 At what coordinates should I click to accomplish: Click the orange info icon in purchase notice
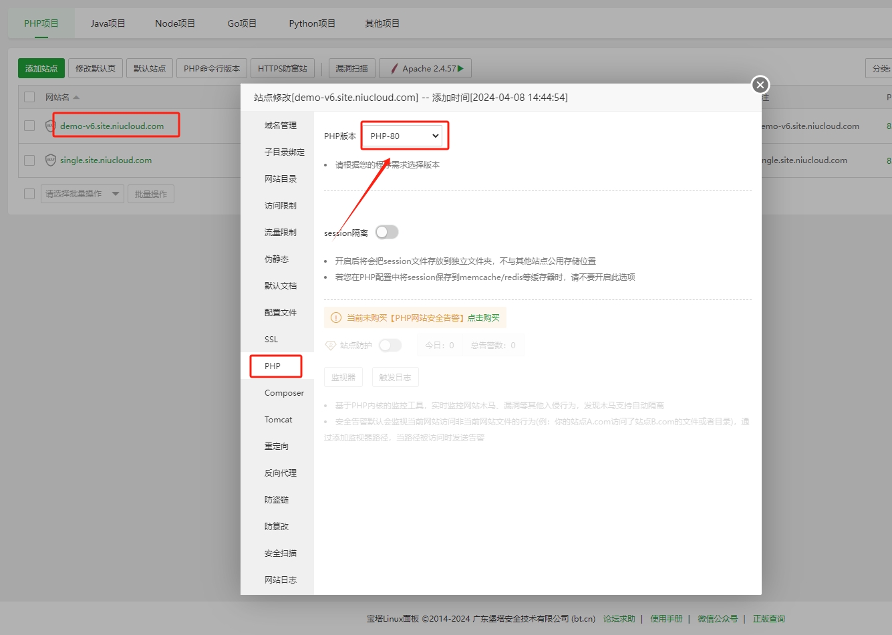[336, 317]
